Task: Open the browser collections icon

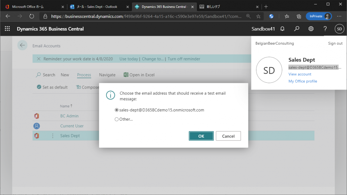Action: point(299,16)
